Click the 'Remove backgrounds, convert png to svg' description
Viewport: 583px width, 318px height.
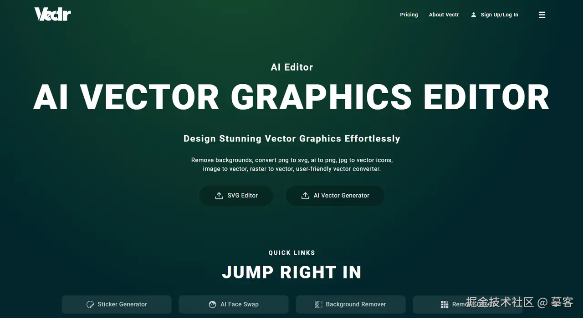point(291,164)
